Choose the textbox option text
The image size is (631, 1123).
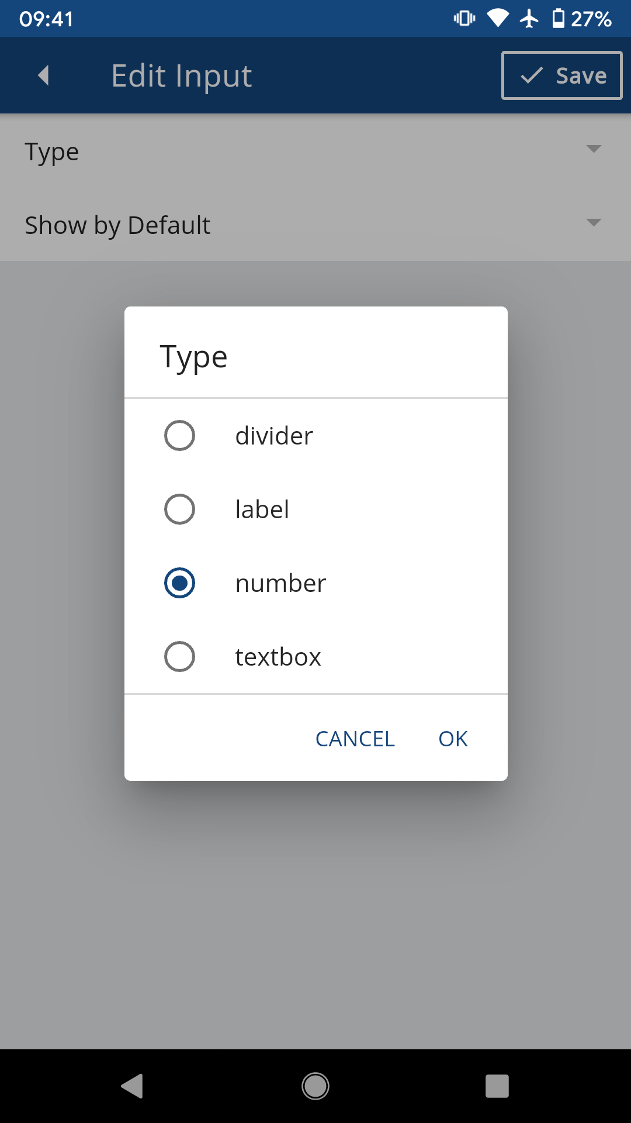point(278,657)
